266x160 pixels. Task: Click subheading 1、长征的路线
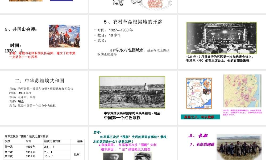tap(202, 145)
